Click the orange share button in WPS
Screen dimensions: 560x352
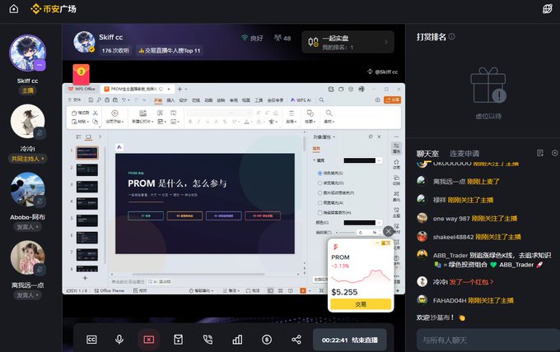(392, 100)
